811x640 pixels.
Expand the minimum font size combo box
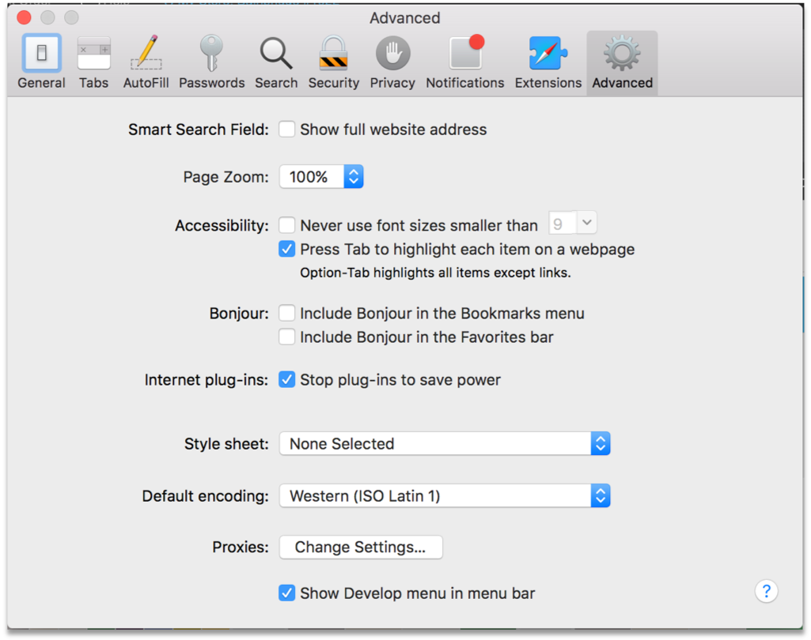tap(586, 223)
